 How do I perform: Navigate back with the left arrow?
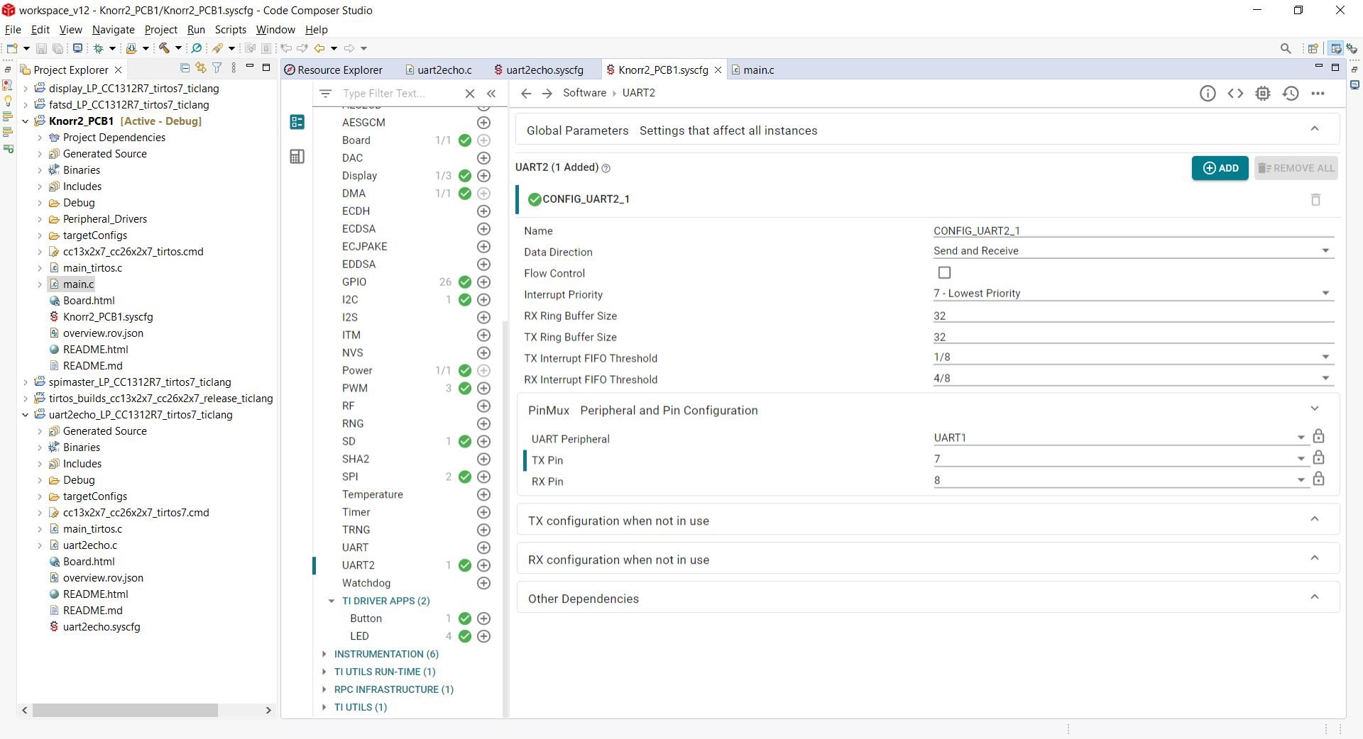point(526,94)
